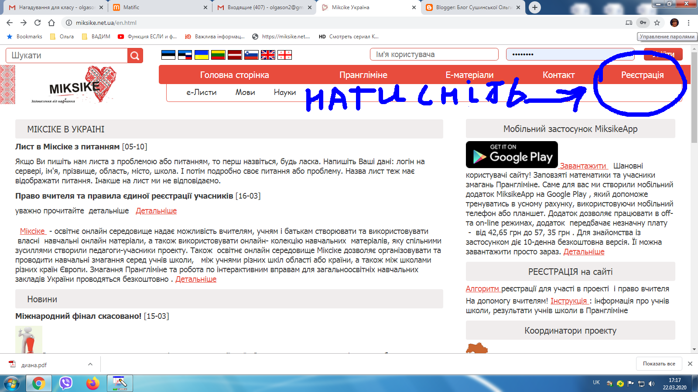The height and width of the screenshot is (392, 698).
Task: Reload the page with refresh icon
Action: point(38,23)
